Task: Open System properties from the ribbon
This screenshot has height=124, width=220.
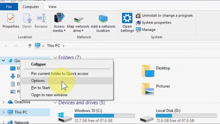Action: tap(157, 22)
